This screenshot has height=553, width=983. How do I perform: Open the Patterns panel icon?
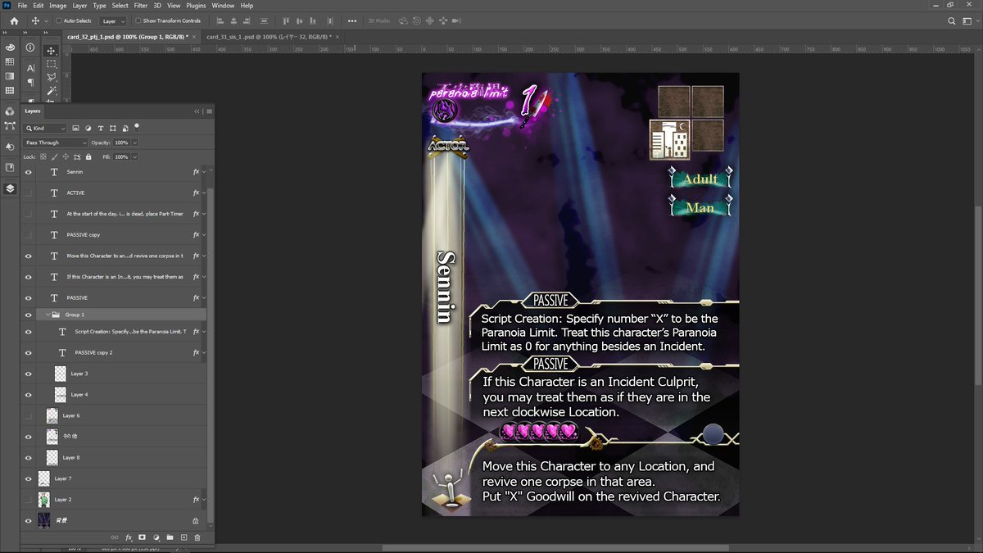click(x=10, y=90)
